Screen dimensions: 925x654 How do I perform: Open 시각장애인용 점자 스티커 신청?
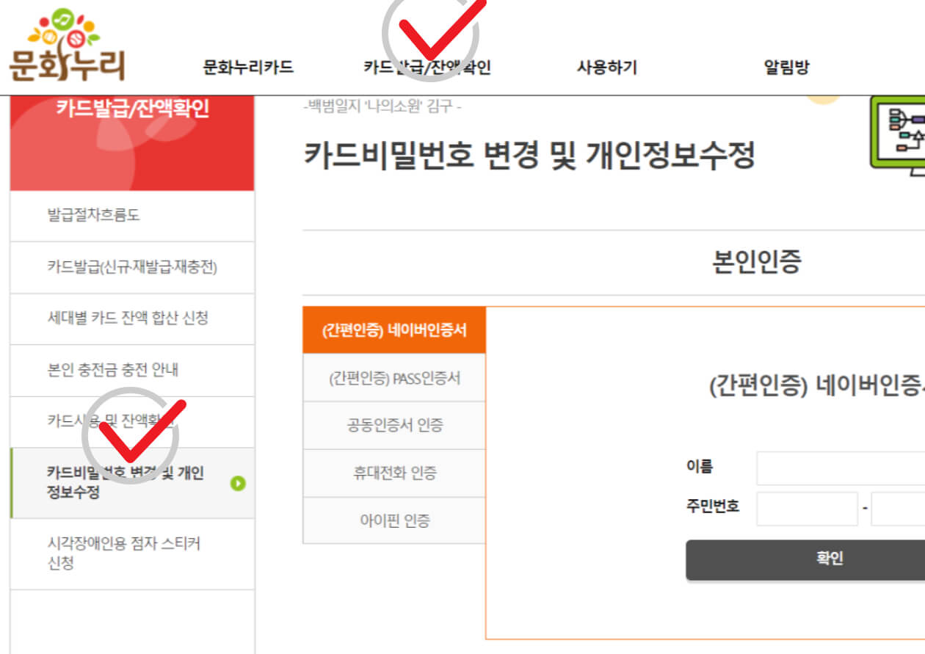pyautogui.click(x=133, y=553)
